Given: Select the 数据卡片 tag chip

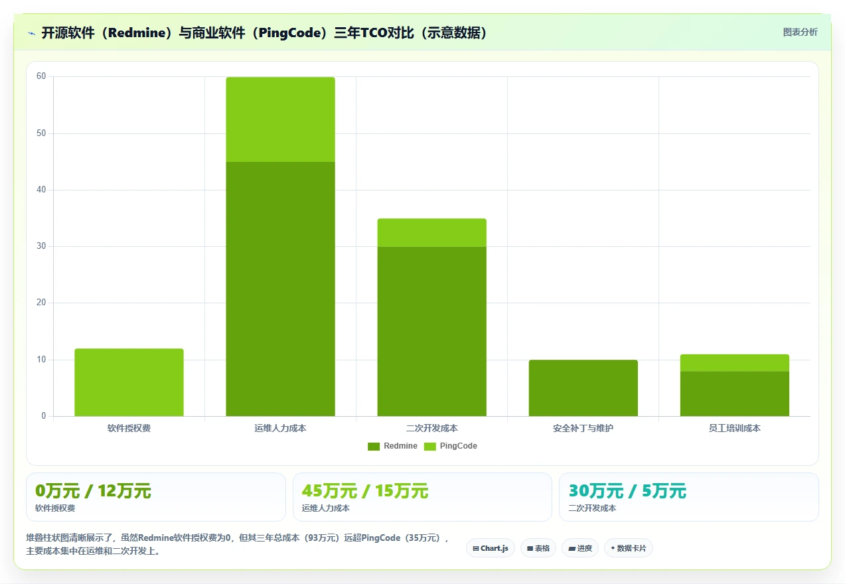Looking at the screenshot, I should coord(628,548).
